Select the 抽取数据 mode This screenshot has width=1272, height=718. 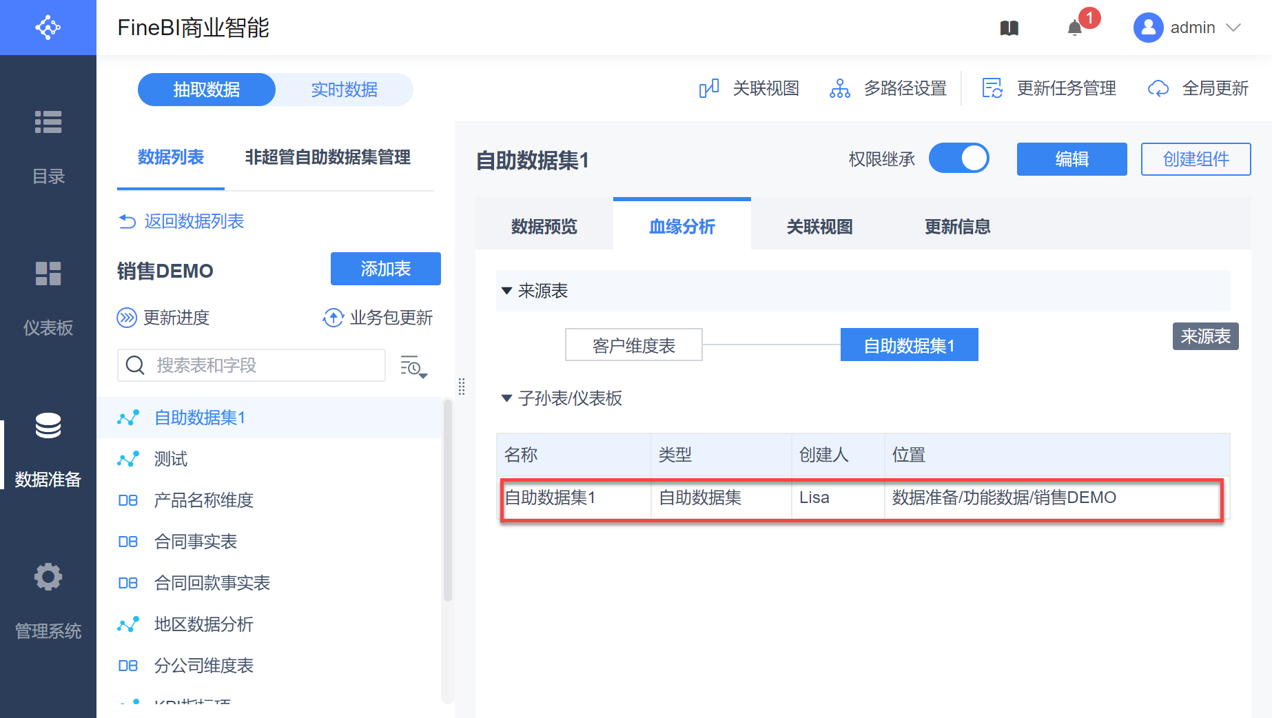point(207,90)
